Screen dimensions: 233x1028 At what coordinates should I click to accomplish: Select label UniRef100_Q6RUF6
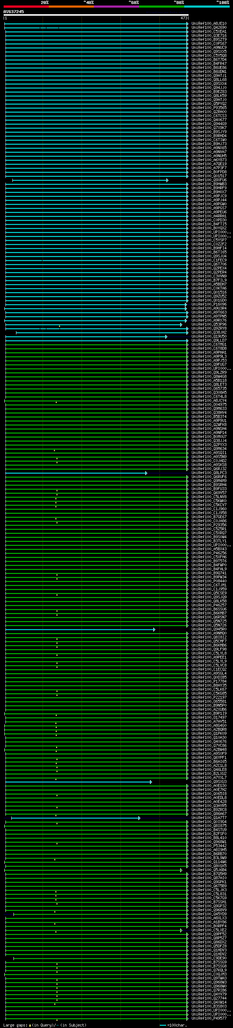coord(209,477)
